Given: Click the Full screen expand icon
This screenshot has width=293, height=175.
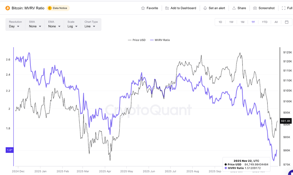Looking at the screenshot, I should point(283,8).
